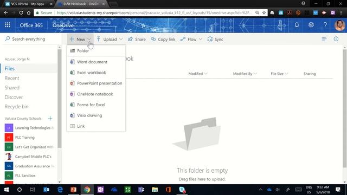Open OneNote from the taskbar

[x=100, y=190]
